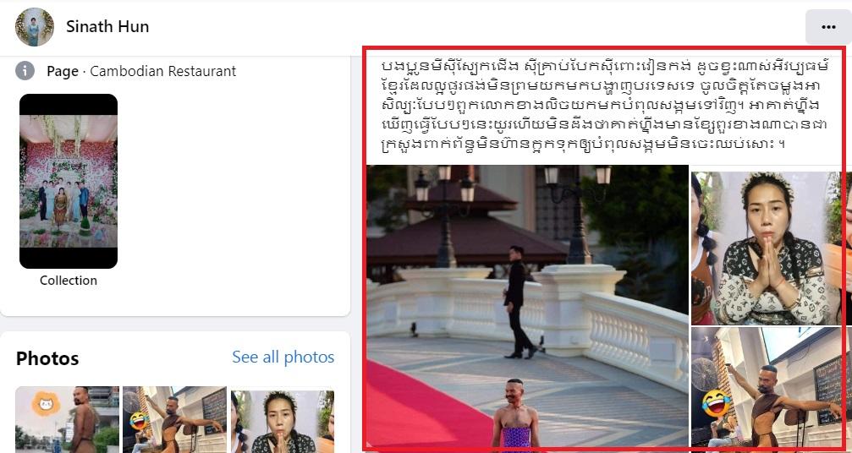This screenshot has width=852, height=453.
Task: Open the three-dots options menu
Action: [x=828, y=27]
